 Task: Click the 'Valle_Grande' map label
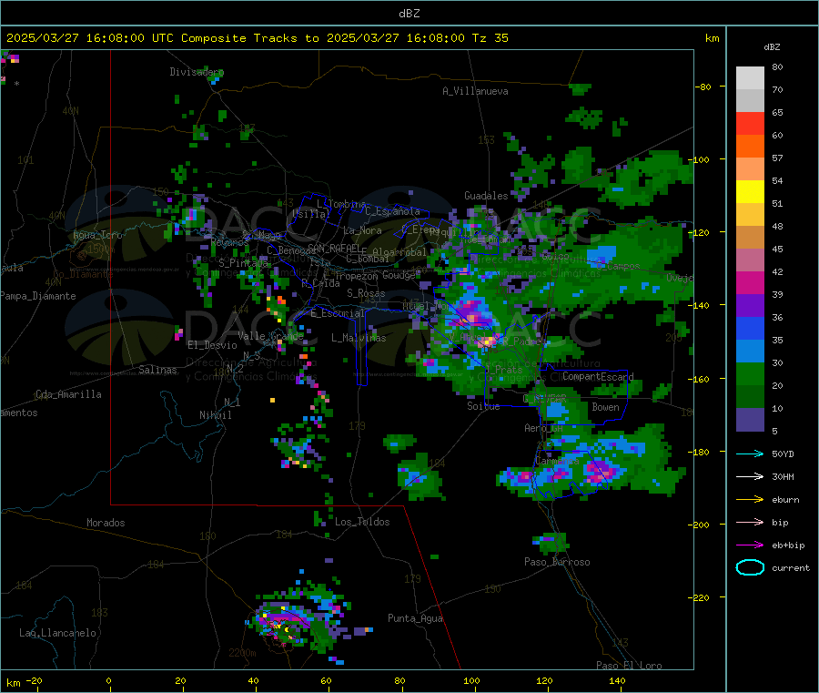click(270, 336)
